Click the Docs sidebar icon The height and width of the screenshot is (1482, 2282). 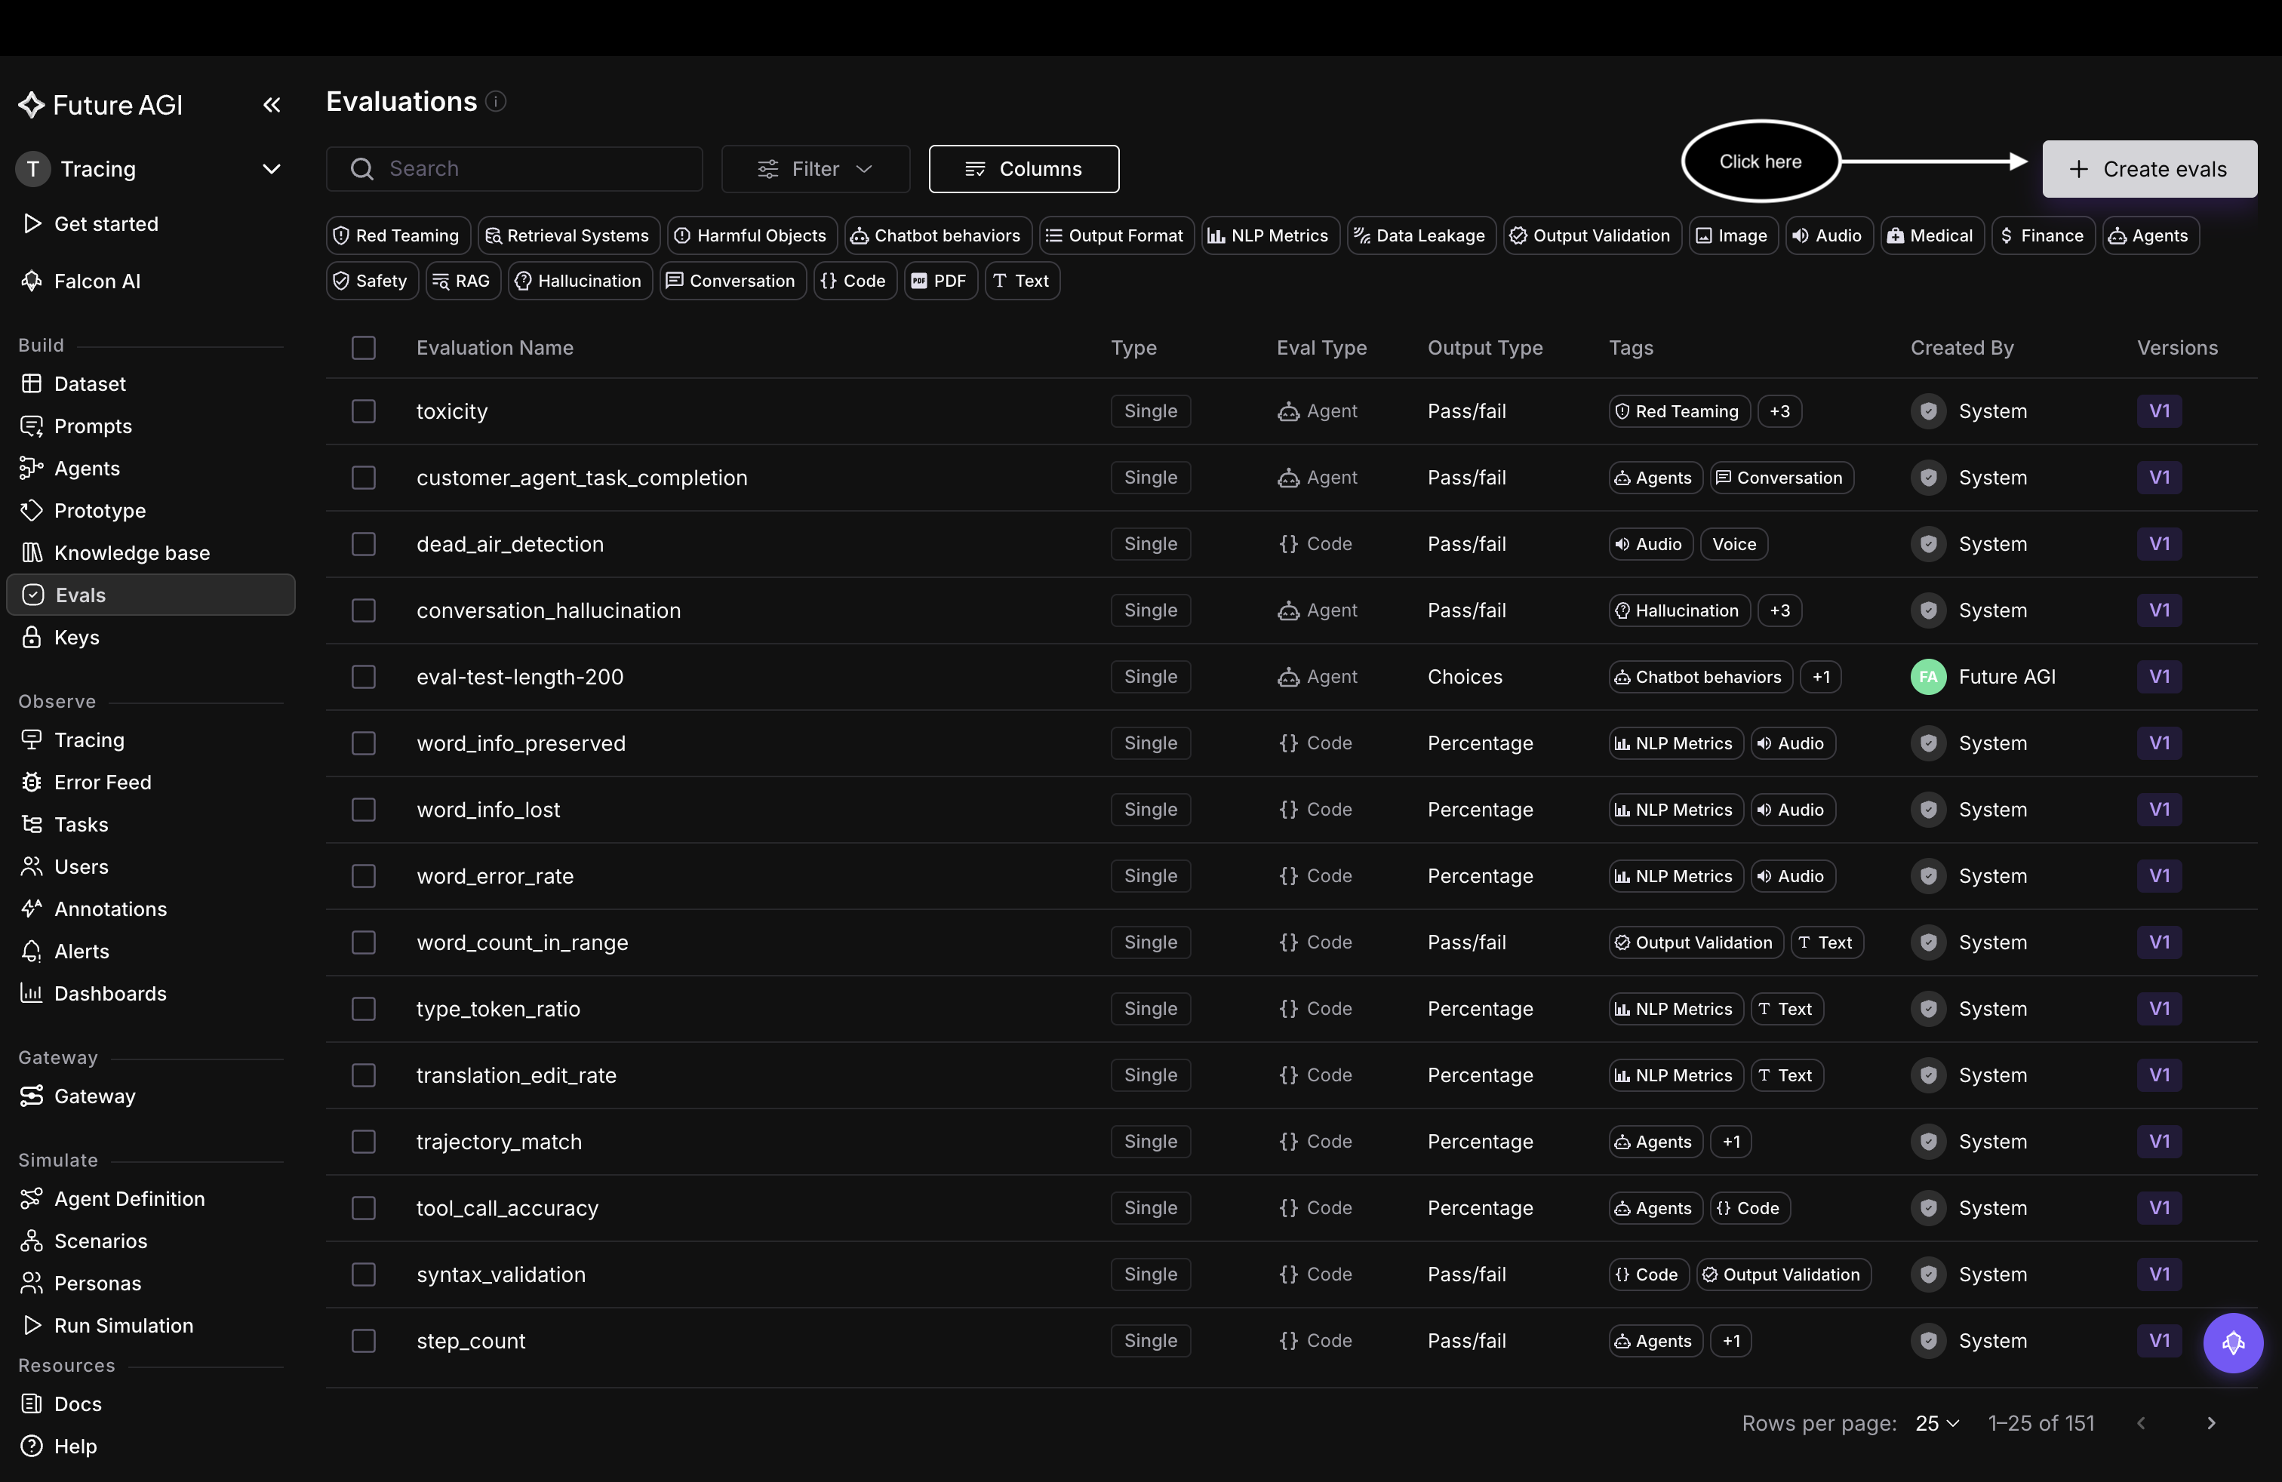[x=32, y=1404]
